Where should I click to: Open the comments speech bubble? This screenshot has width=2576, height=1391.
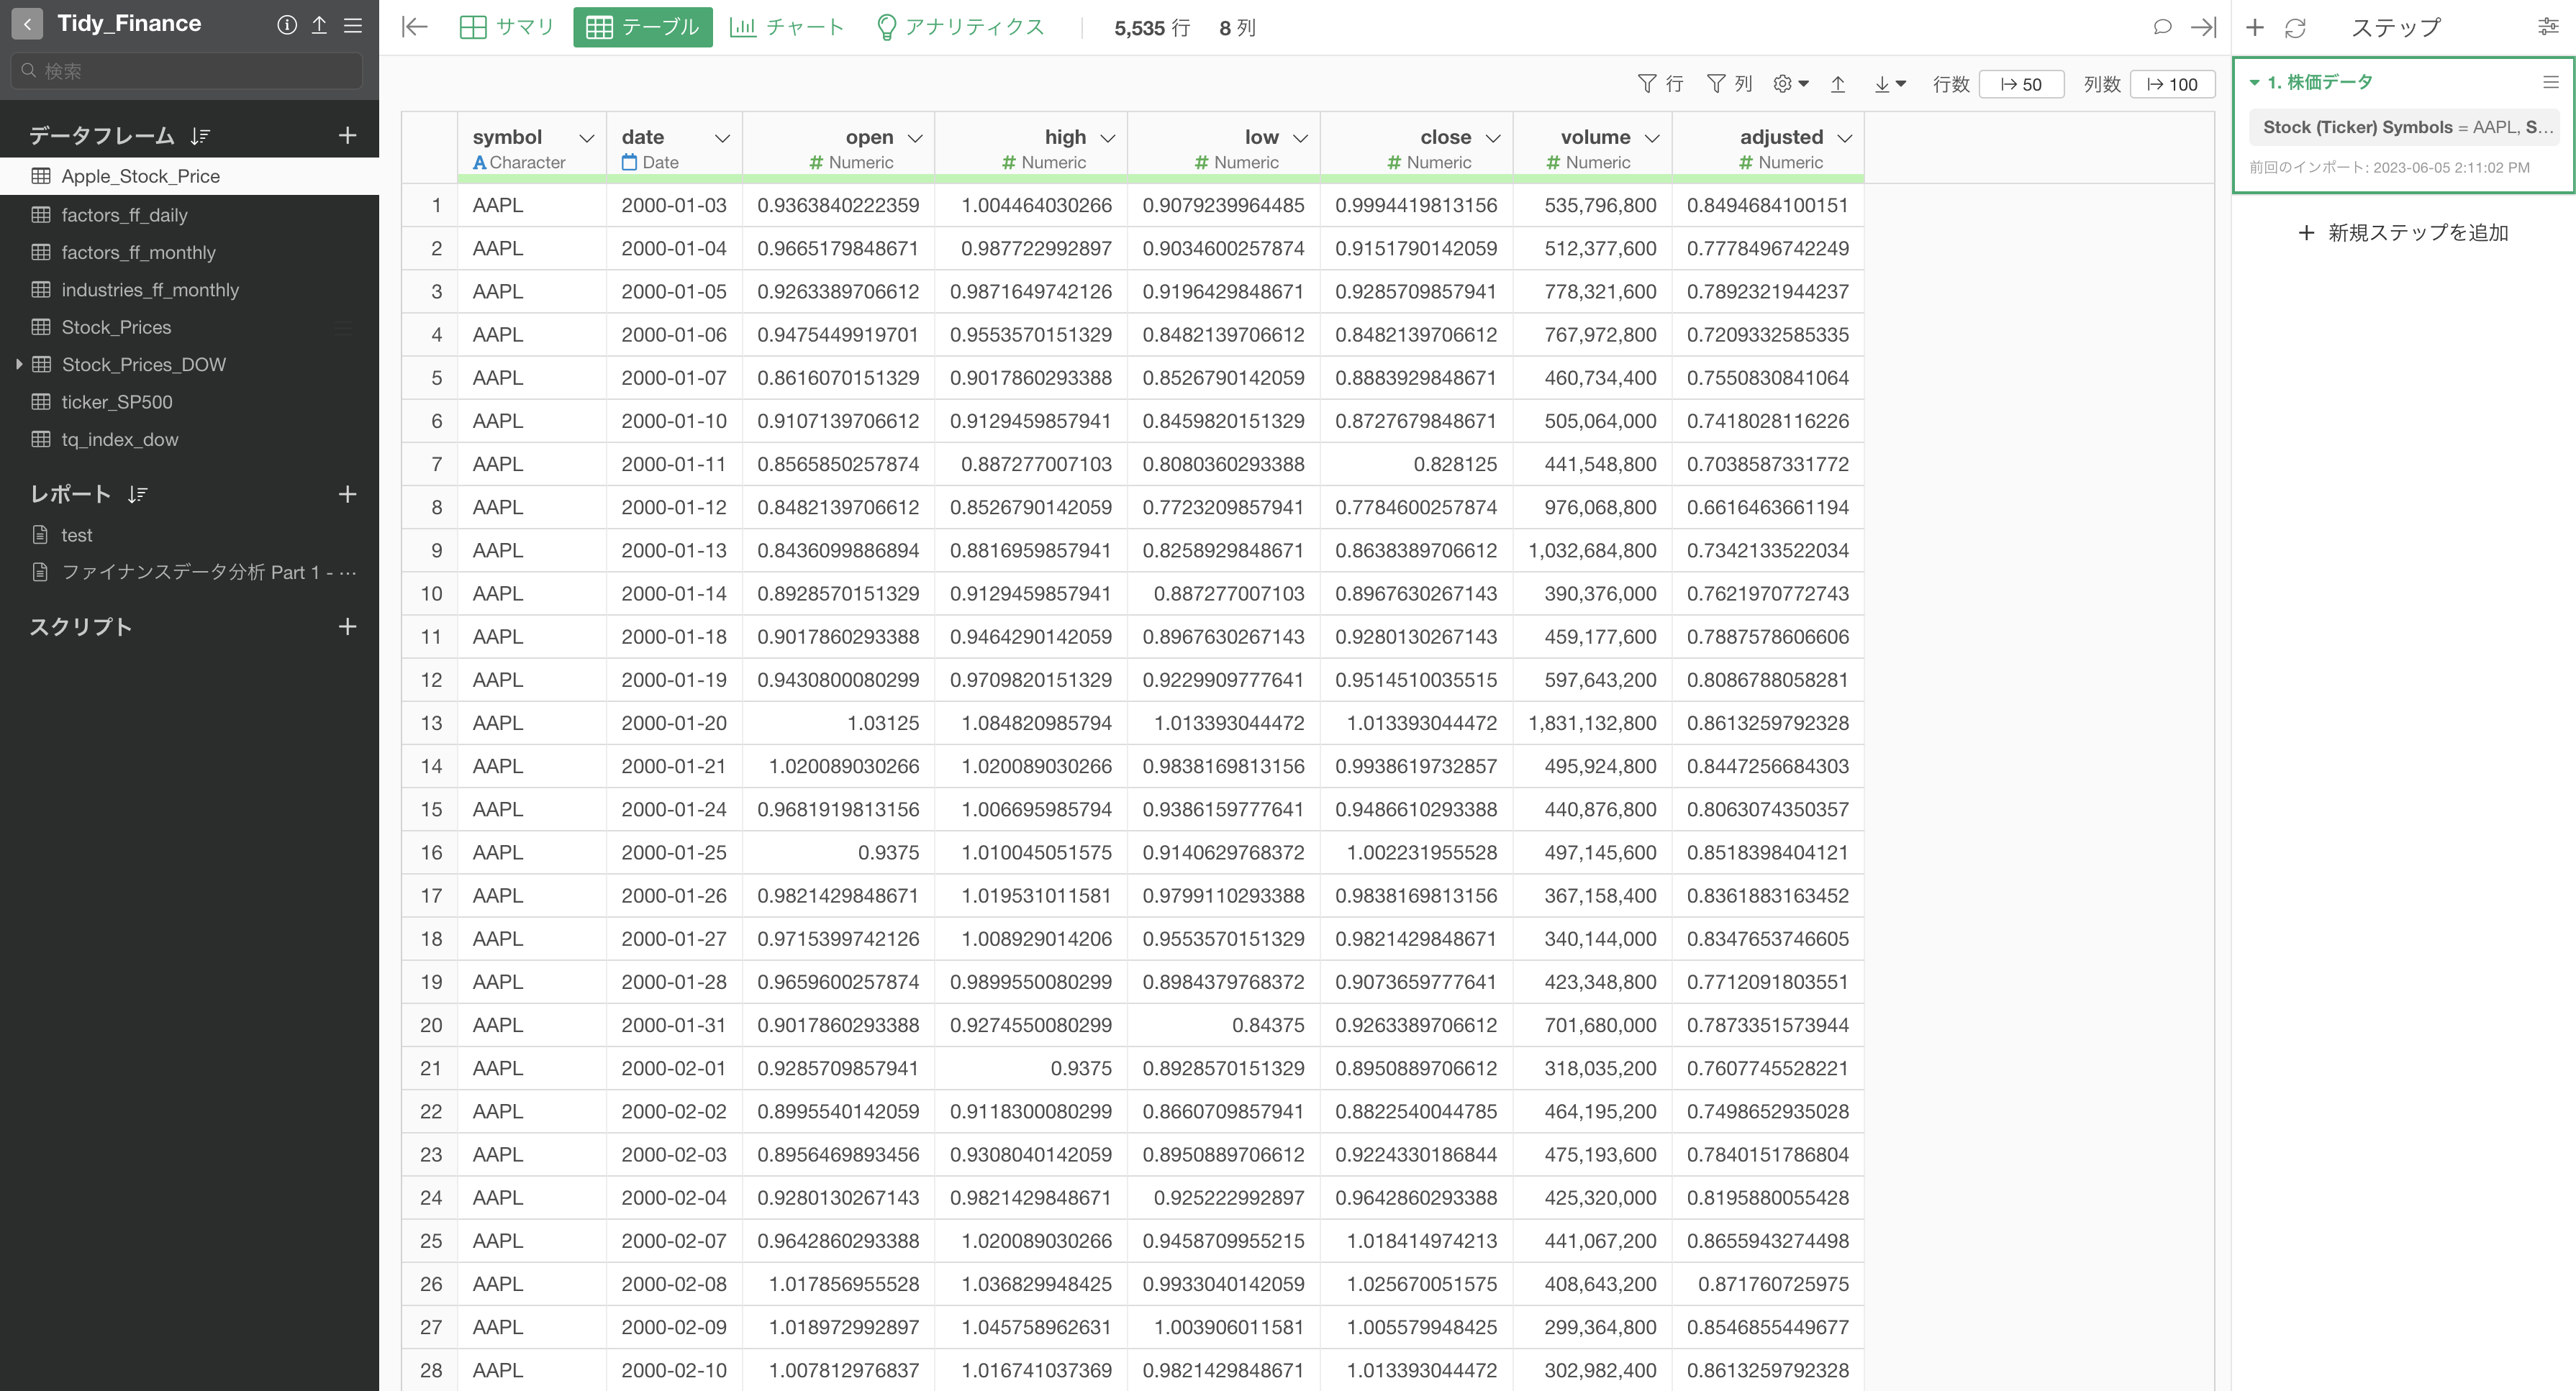tap(2162, 27)
